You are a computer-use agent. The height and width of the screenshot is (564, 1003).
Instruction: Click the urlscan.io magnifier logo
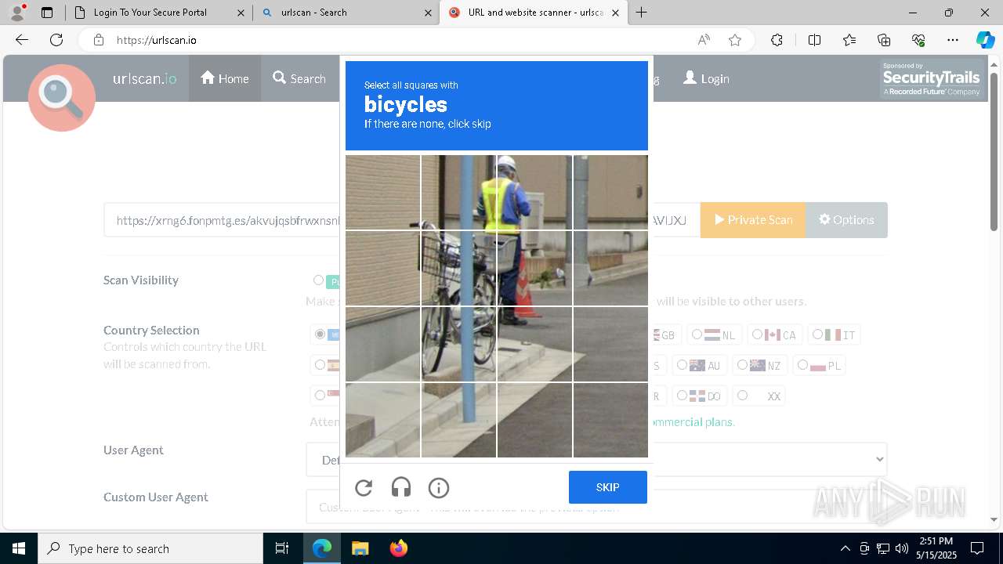(x=62, y=97)
